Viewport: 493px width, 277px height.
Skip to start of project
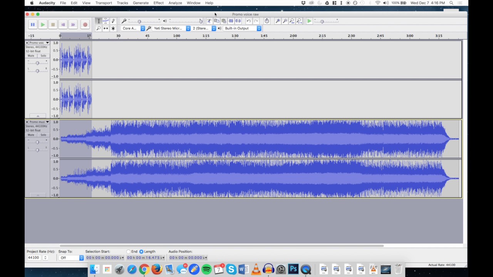pos(63,25)
